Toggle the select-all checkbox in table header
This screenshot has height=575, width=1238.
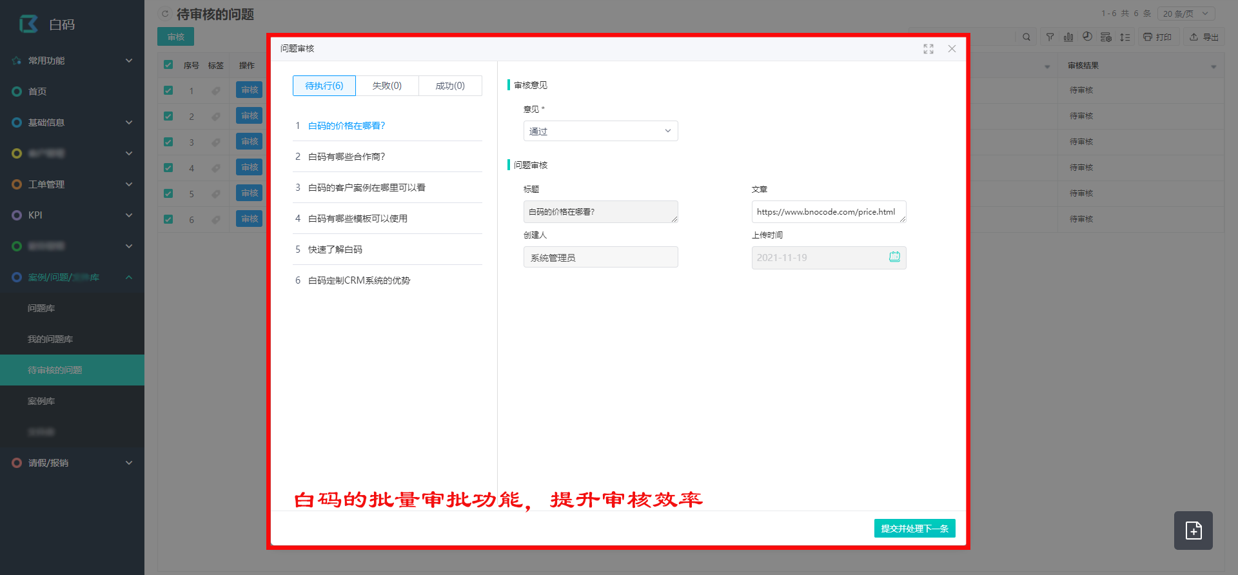168,64
